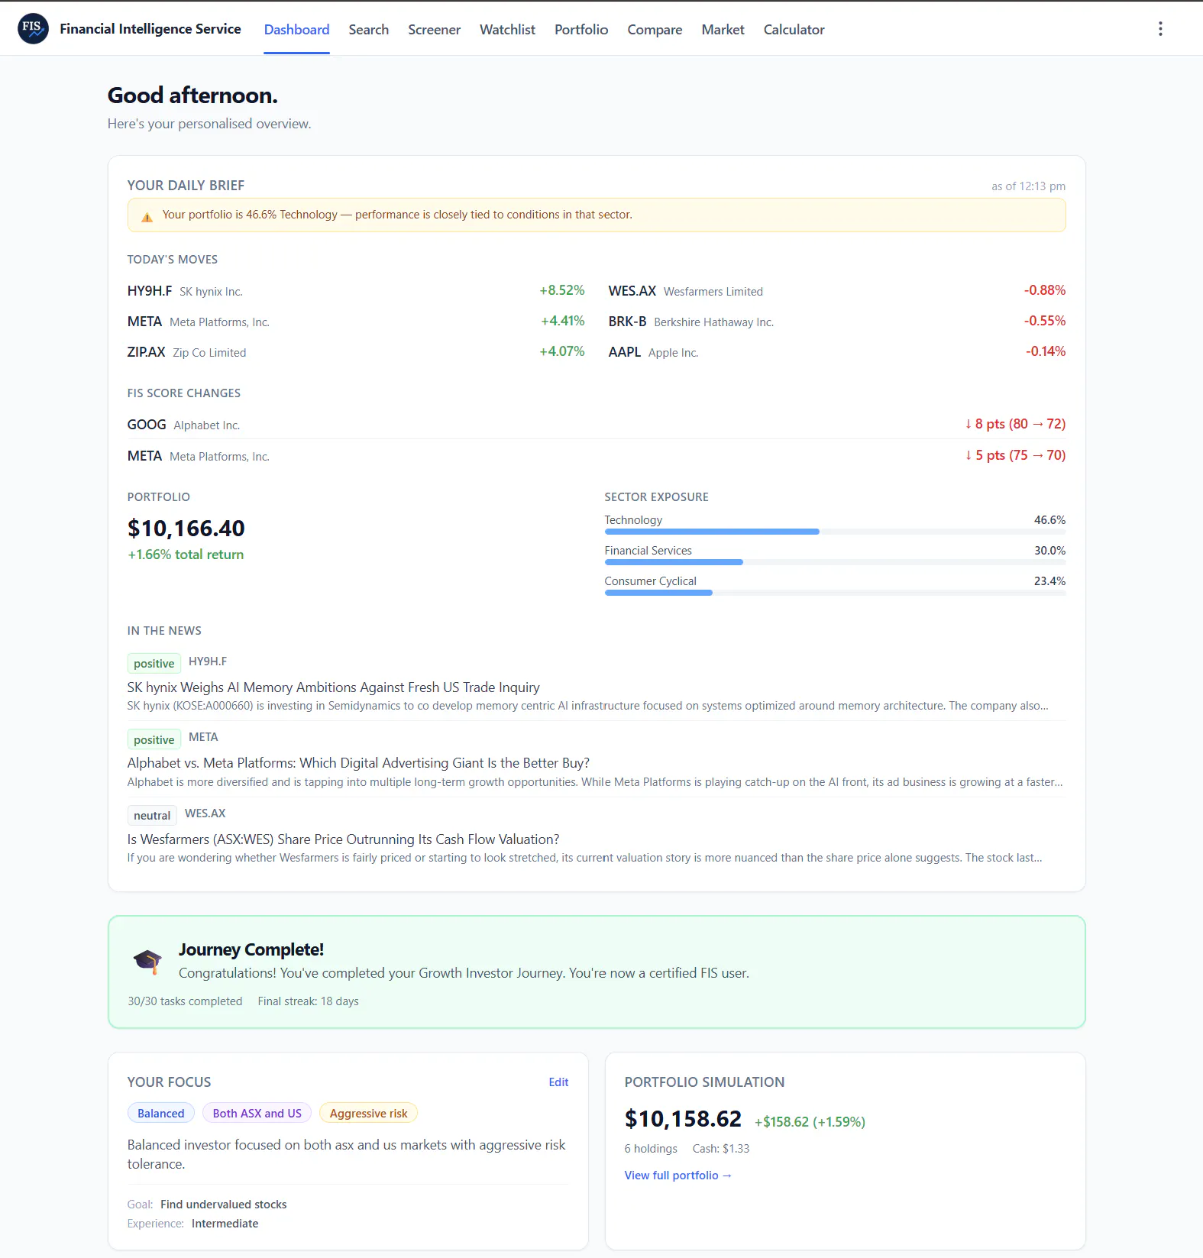Viewport: 1203px width, 1258px height.
Task: Click 46.6% Technology exposure value
Action: (x=1049, y=520)
